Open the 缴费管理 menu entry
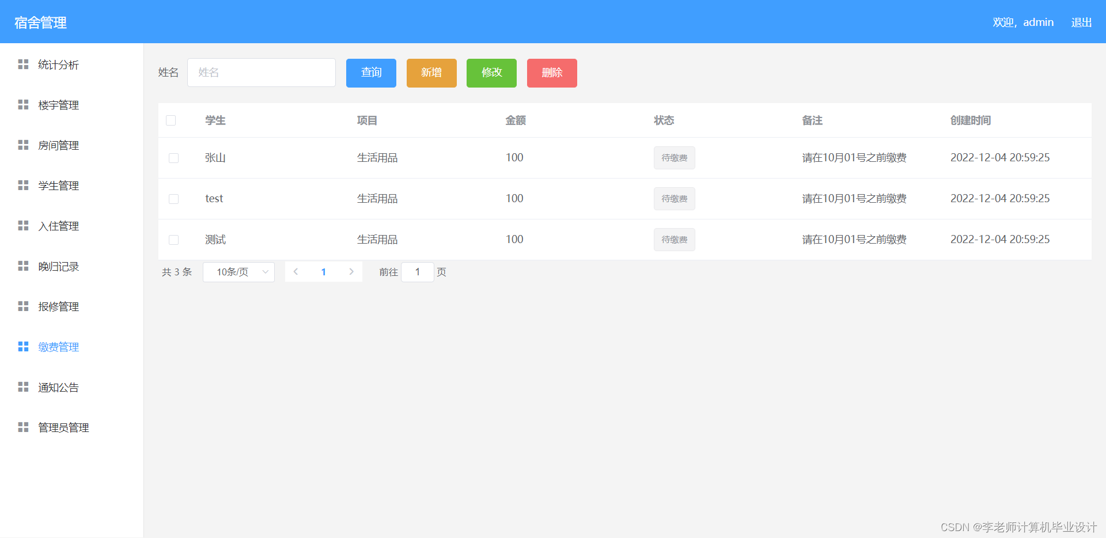Screen dimensions: 1106x538 click(58, 347)
